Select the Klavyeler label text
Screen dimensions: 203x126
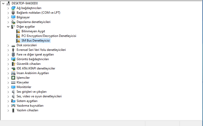pos(23,82)
